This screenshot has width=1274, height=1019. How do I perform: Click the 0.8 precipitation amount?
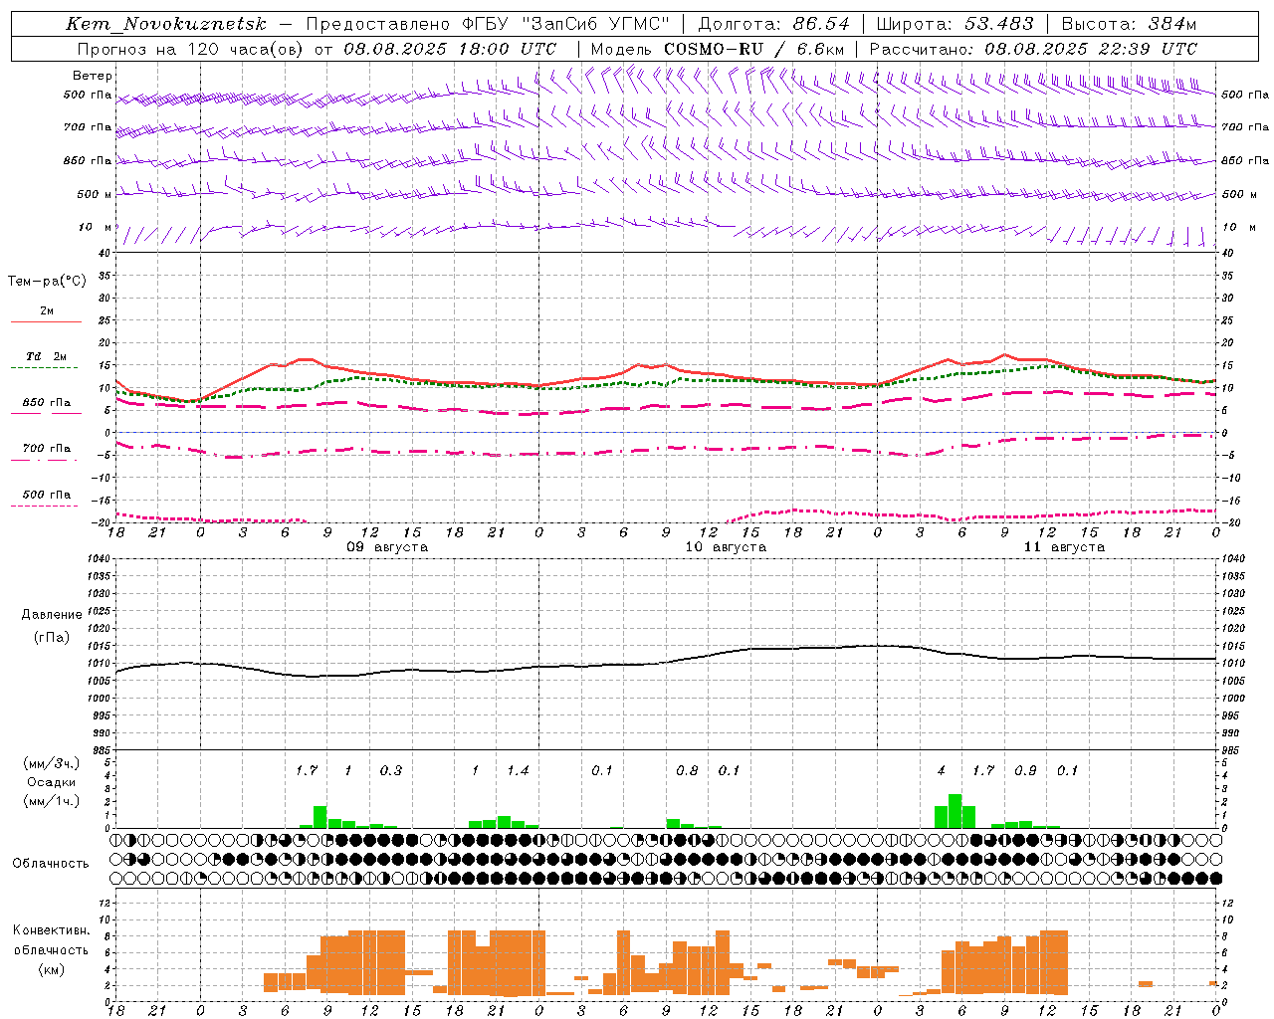(x=687, y=770)
